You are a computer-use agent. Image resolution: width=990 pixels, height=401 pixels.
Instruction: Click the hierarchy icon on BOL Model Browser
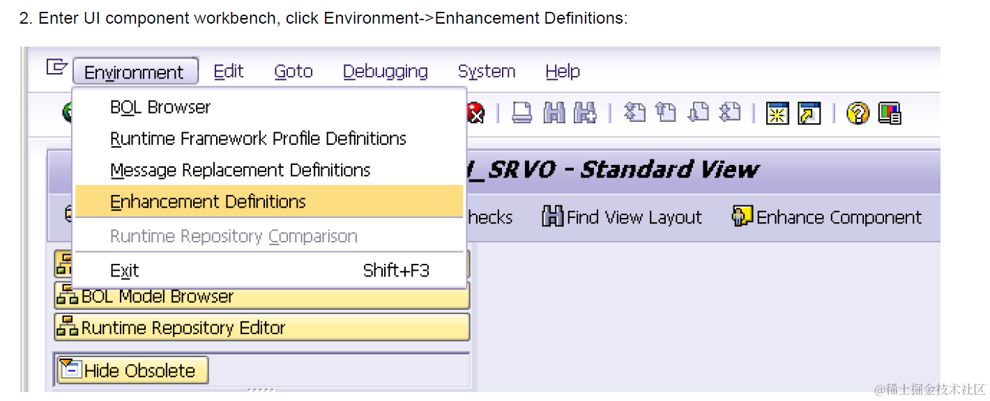click(68, 296)
